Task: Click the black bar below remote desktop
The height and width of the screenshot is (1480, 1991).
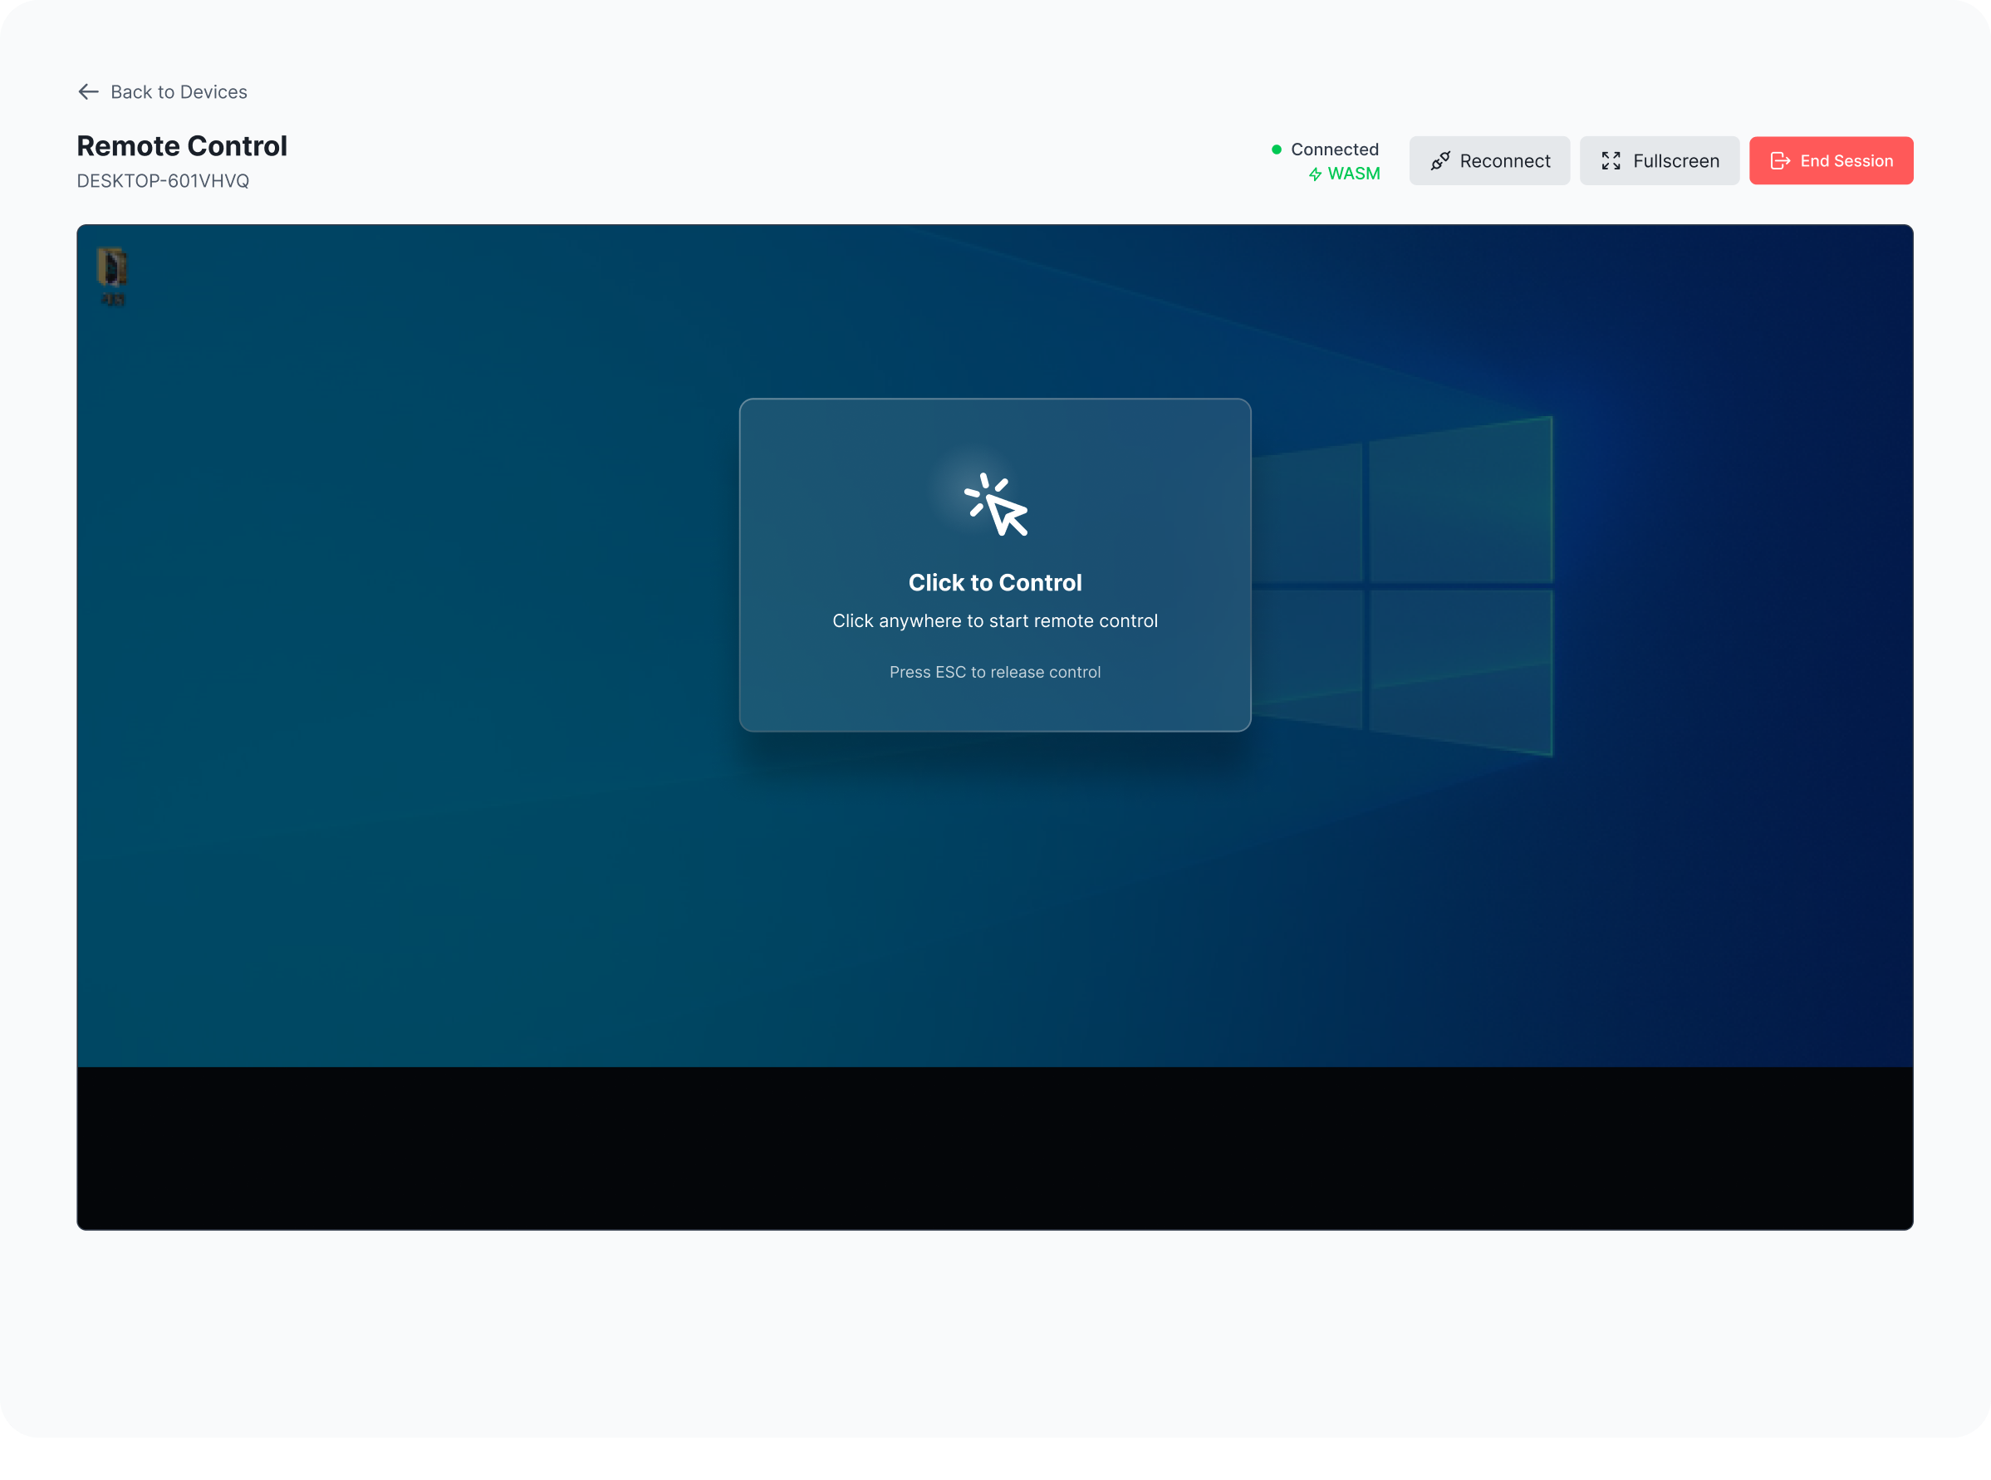Action: pyautogui.click(x=994, y=1147)
